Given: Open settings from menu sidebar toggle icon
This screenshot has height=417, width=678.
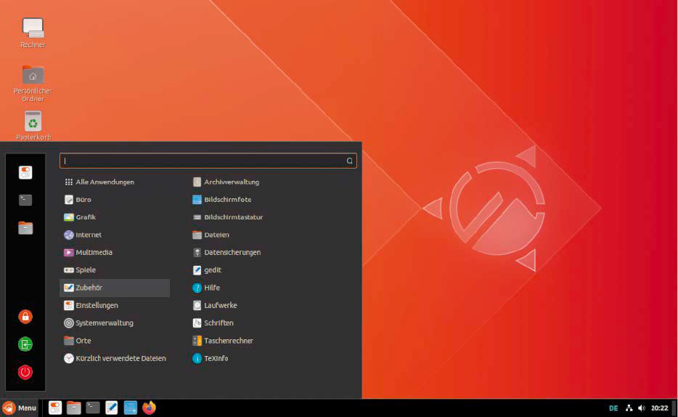Looking at the screenshot, I should 25,173.
